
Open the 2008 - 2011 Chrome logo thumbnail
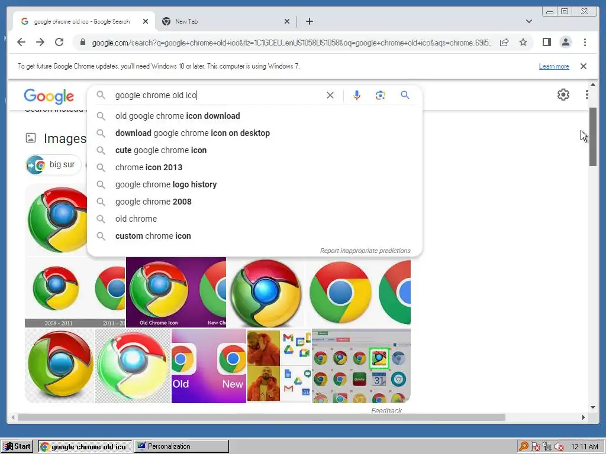tap(75, 292)
